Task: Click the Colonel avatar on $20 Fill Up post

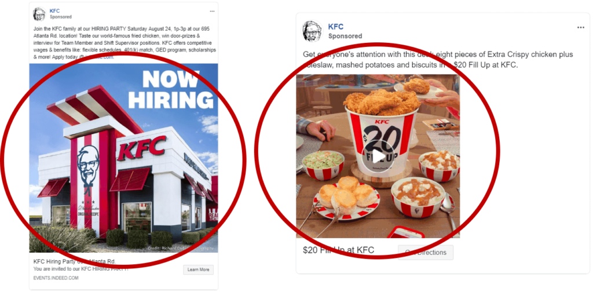Action: (x=312, y=31)
